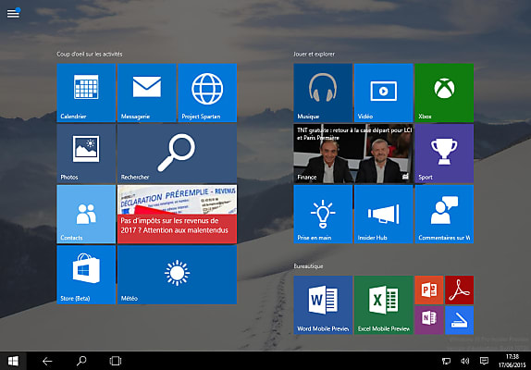Open the Sport trophy tile
The height and width of the screenshot is (370, 531).
coord(444,154)
